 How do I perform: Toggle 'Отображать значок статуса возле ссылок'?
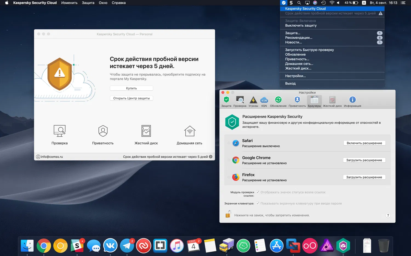click(258, 192)
